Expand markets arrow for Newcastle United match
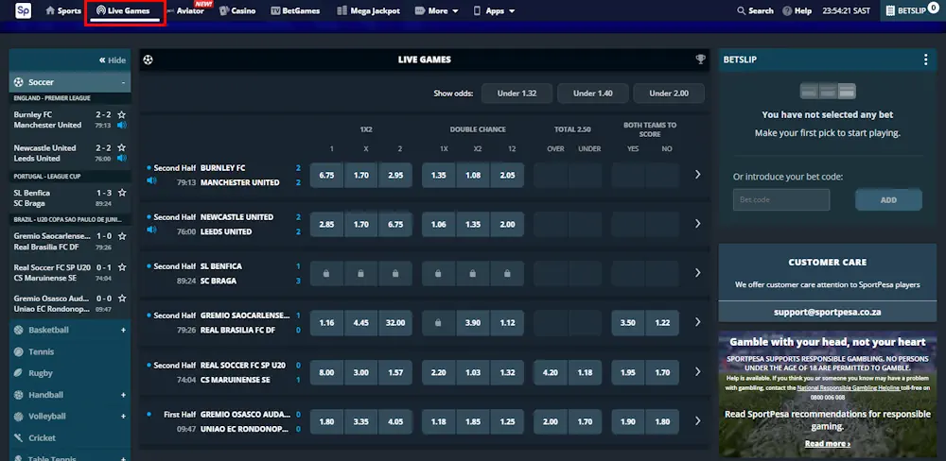 [698, 224]
